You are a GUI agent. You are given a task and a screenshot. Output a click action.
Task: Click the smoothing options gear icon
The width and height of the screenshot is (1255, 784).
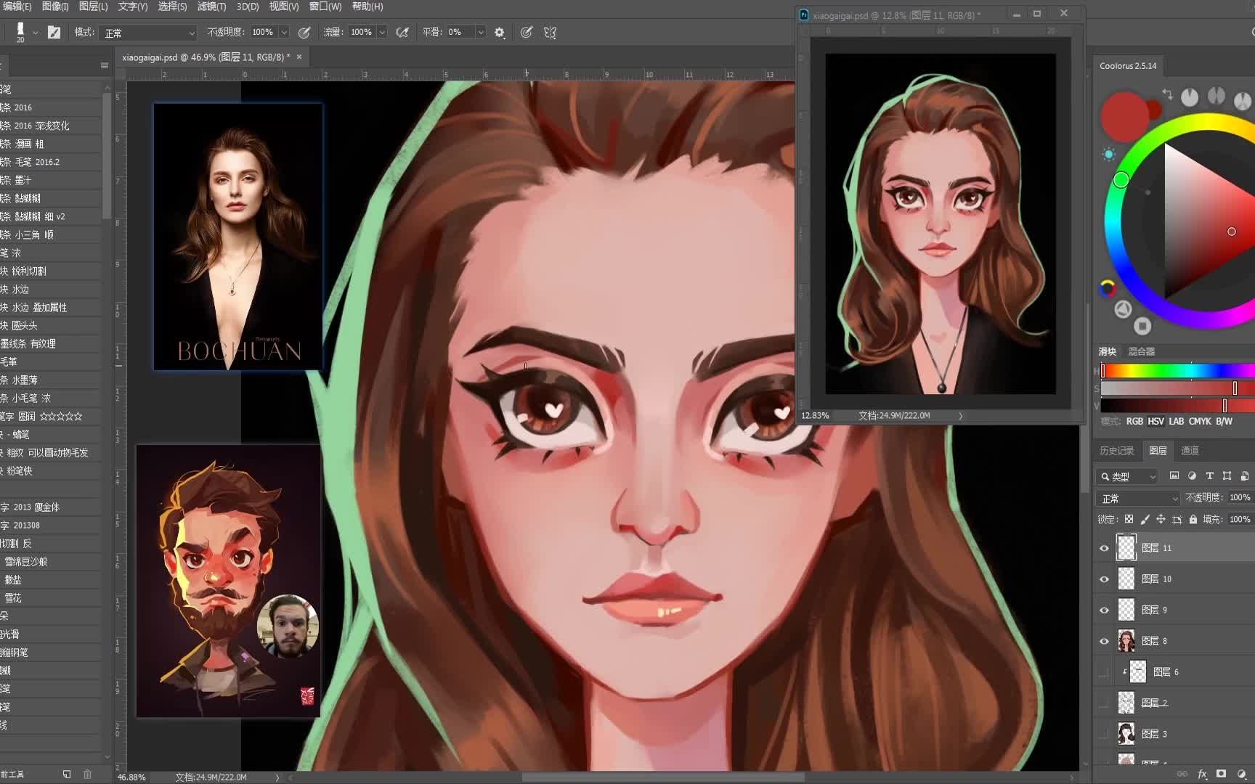tap(500, 33)
